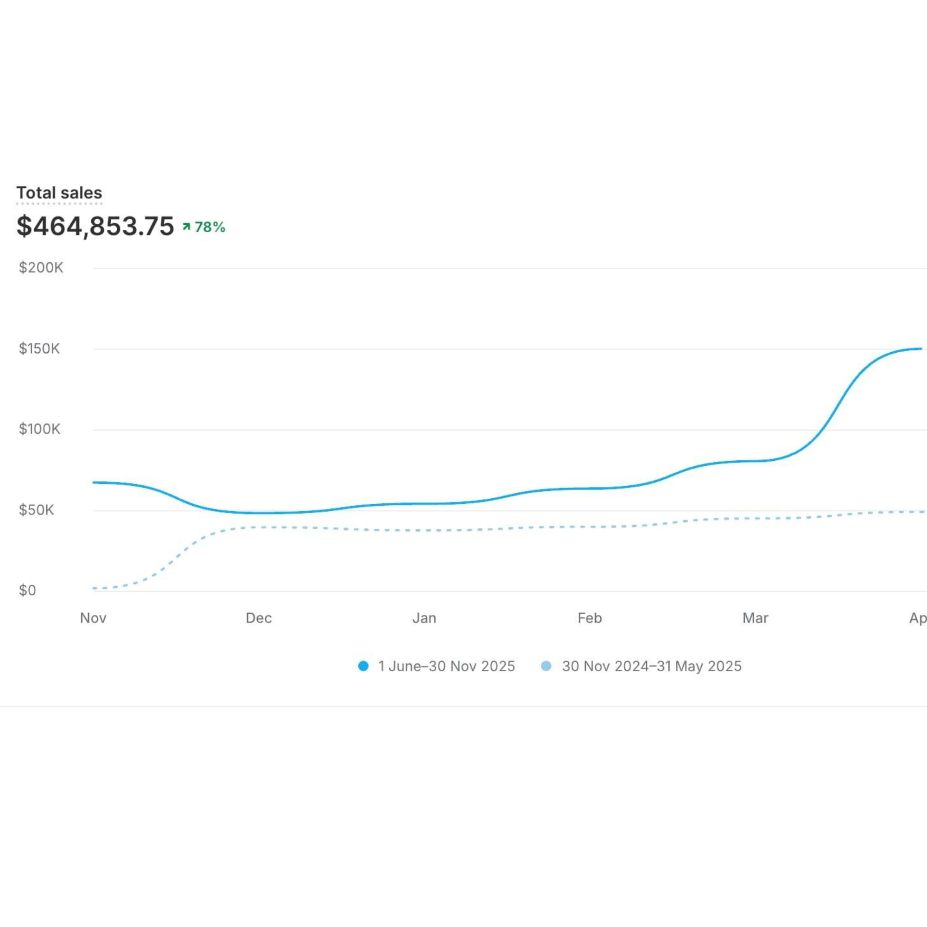Click the Feb month label

(590, 618)
